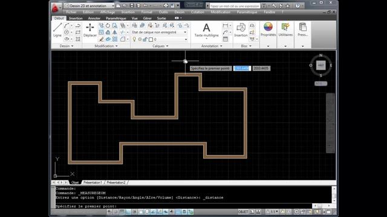Open the Presse-papiers panel button

[x=302, y=30]
